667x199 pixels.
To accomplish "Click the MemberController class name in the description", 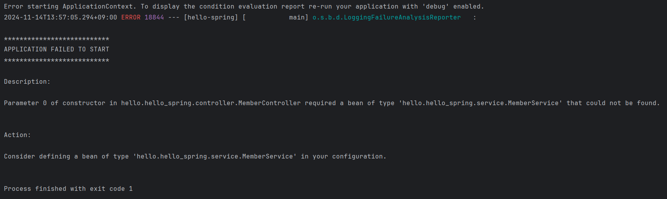I will click(x=269, y=103).
